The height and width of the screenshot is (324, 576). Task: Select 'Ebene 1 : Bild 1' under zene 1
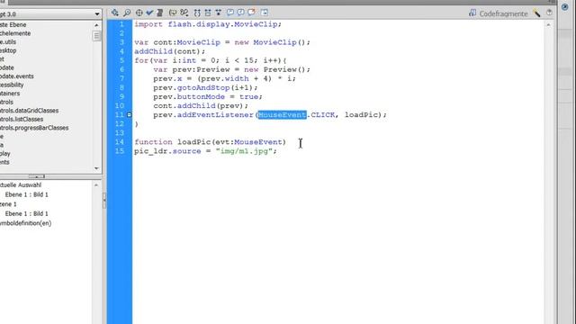coord(26,213)
